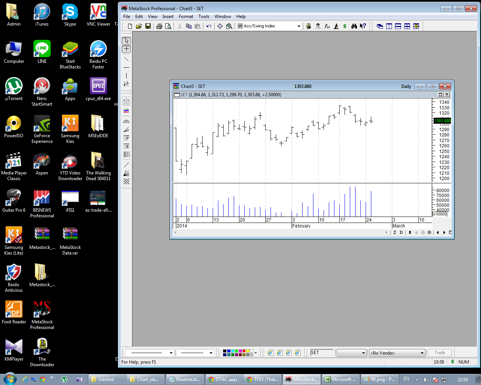
Task: Open the View menu
Action: pyautogui.click(x=153, y=17)
